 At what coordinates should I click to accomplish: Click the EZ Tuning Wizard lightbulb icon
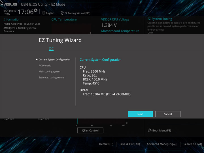[62, 13]
